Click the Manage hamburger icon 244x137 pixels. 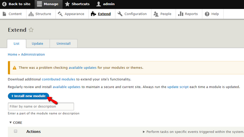39,4
